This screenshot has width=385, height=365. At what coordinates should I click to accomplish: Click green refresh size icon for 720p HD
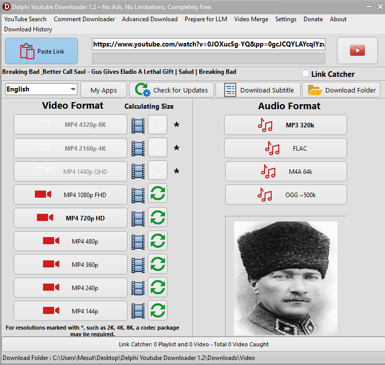click(158, 217)
